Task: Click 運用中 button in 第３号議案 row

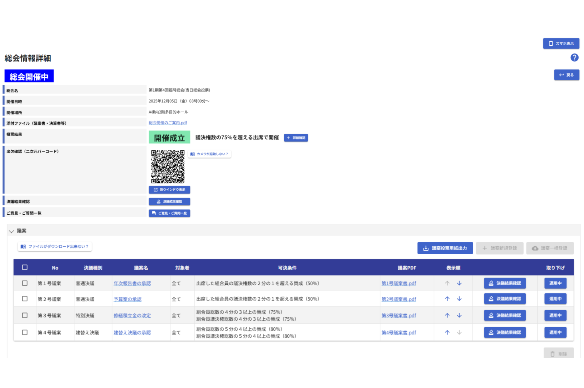Action: pyautogui.click(x=555, y=315)
